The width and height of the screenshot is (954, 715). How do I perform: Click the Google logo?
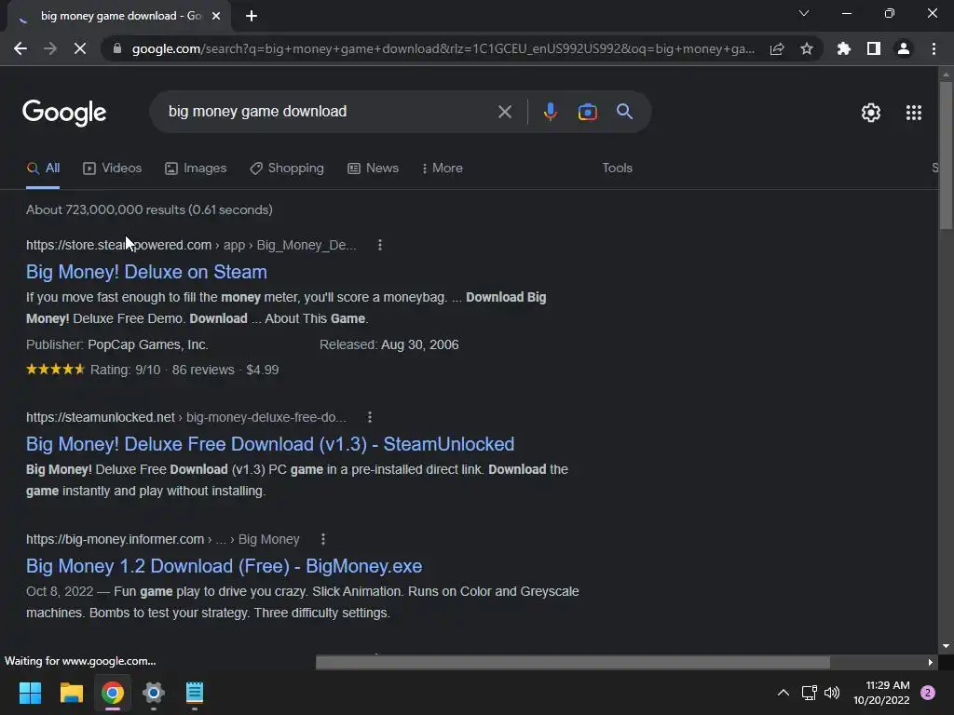click(64, 113)
